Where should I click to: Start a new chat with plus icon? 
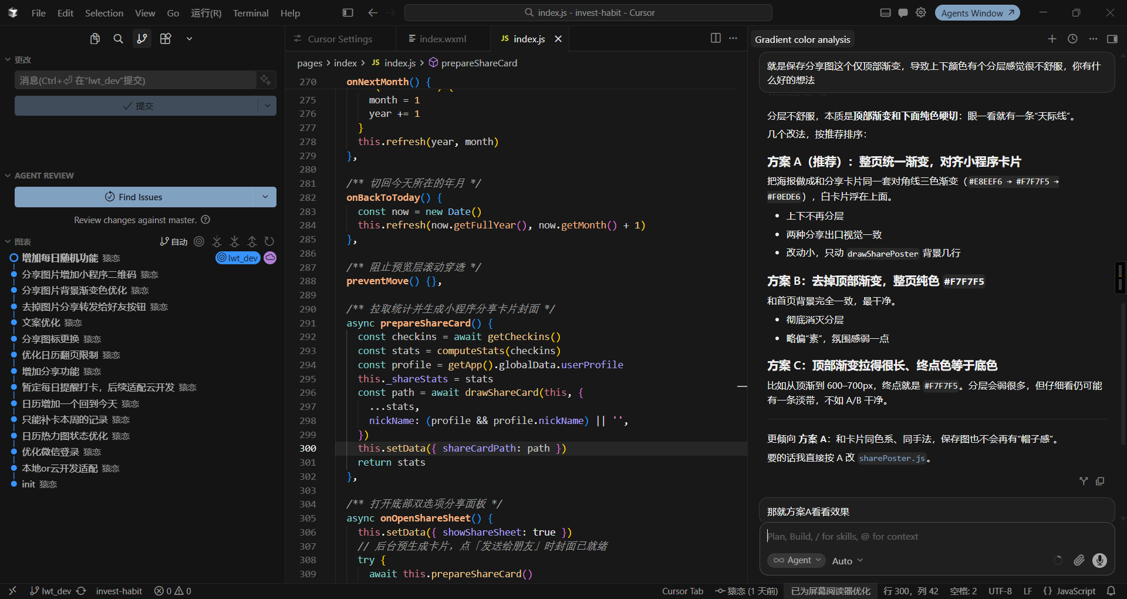point(1052,39)
